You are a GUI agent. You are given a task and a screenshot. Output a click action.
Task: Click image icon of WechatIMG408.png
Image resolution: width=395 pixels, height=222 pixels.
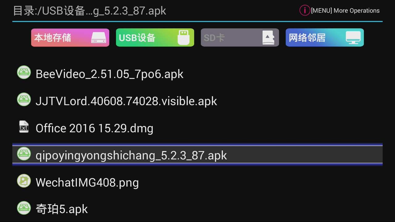(24, 181)
